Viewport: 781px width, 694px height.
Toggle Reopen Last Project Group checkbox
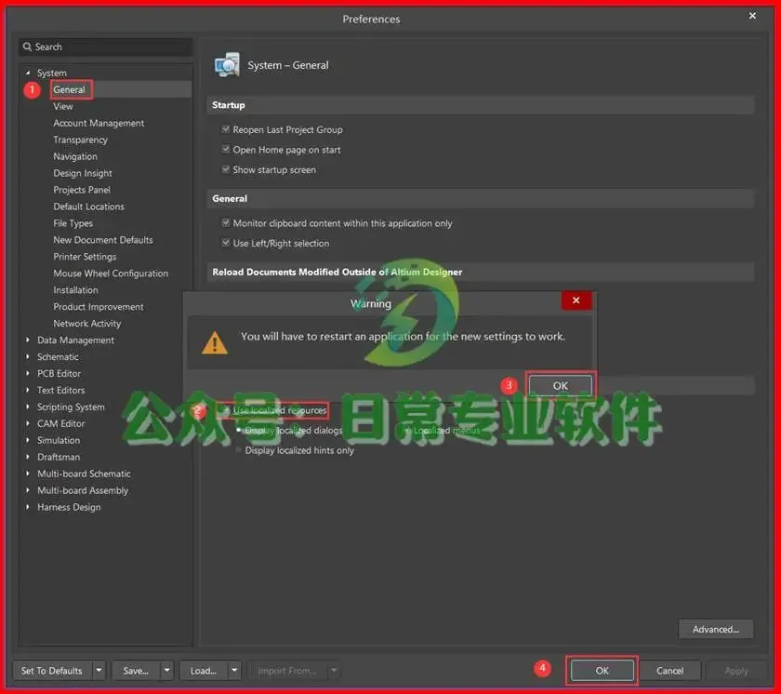coord(226,129)
